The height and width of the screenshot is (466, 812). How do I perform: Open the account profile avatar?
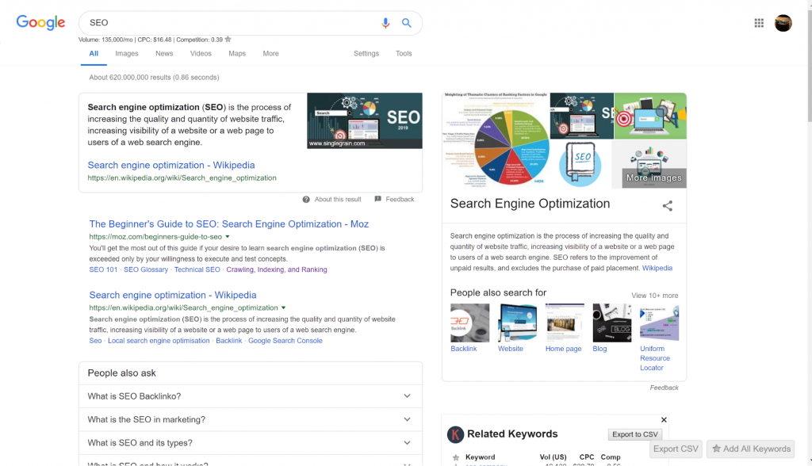783,23
